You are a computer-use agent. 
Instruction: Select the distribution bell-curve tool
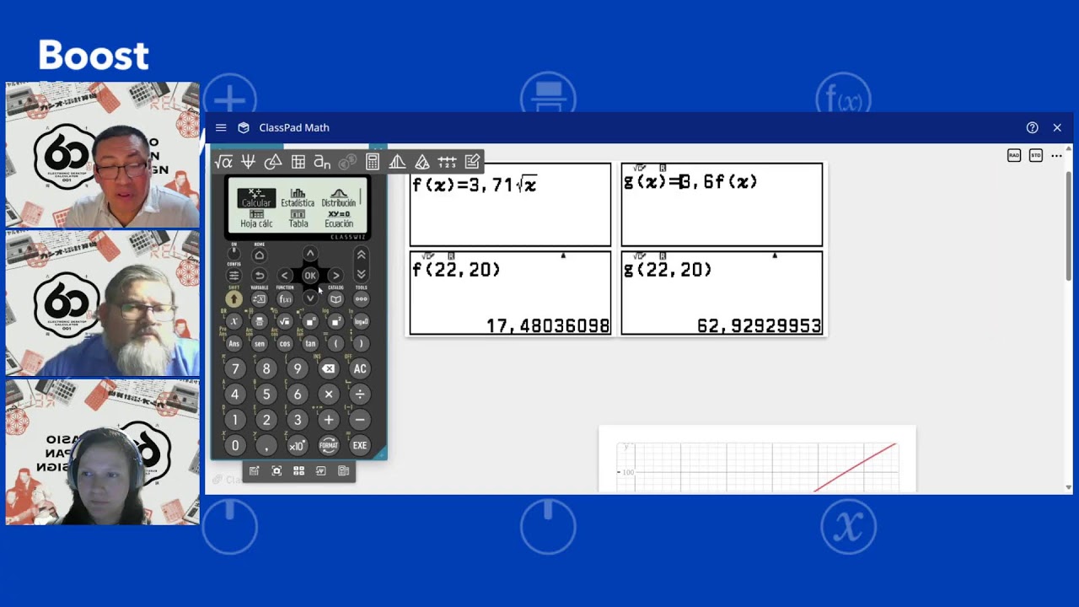pyautogui.click(x=397, y=162)
